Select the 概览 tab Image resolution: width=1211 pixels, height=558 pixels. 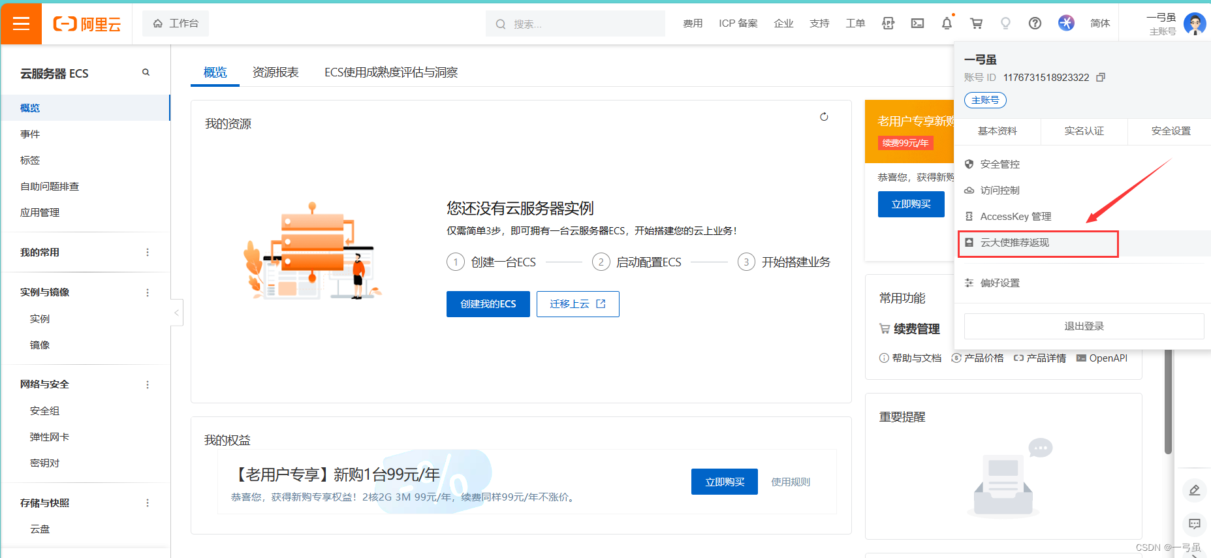click(x=215, y=72)
